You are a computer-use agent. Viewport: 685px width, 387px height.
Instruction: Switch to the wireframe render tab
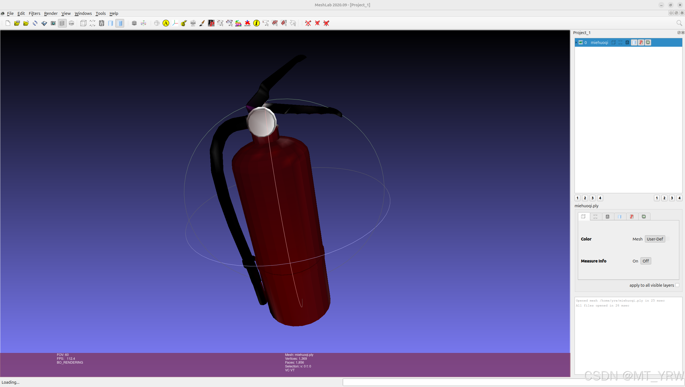point(608,217)
